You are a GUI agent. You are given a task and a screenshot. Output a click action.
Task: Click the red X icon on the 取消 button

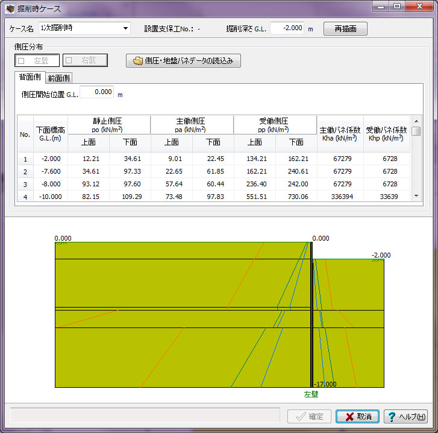[349, 417]
